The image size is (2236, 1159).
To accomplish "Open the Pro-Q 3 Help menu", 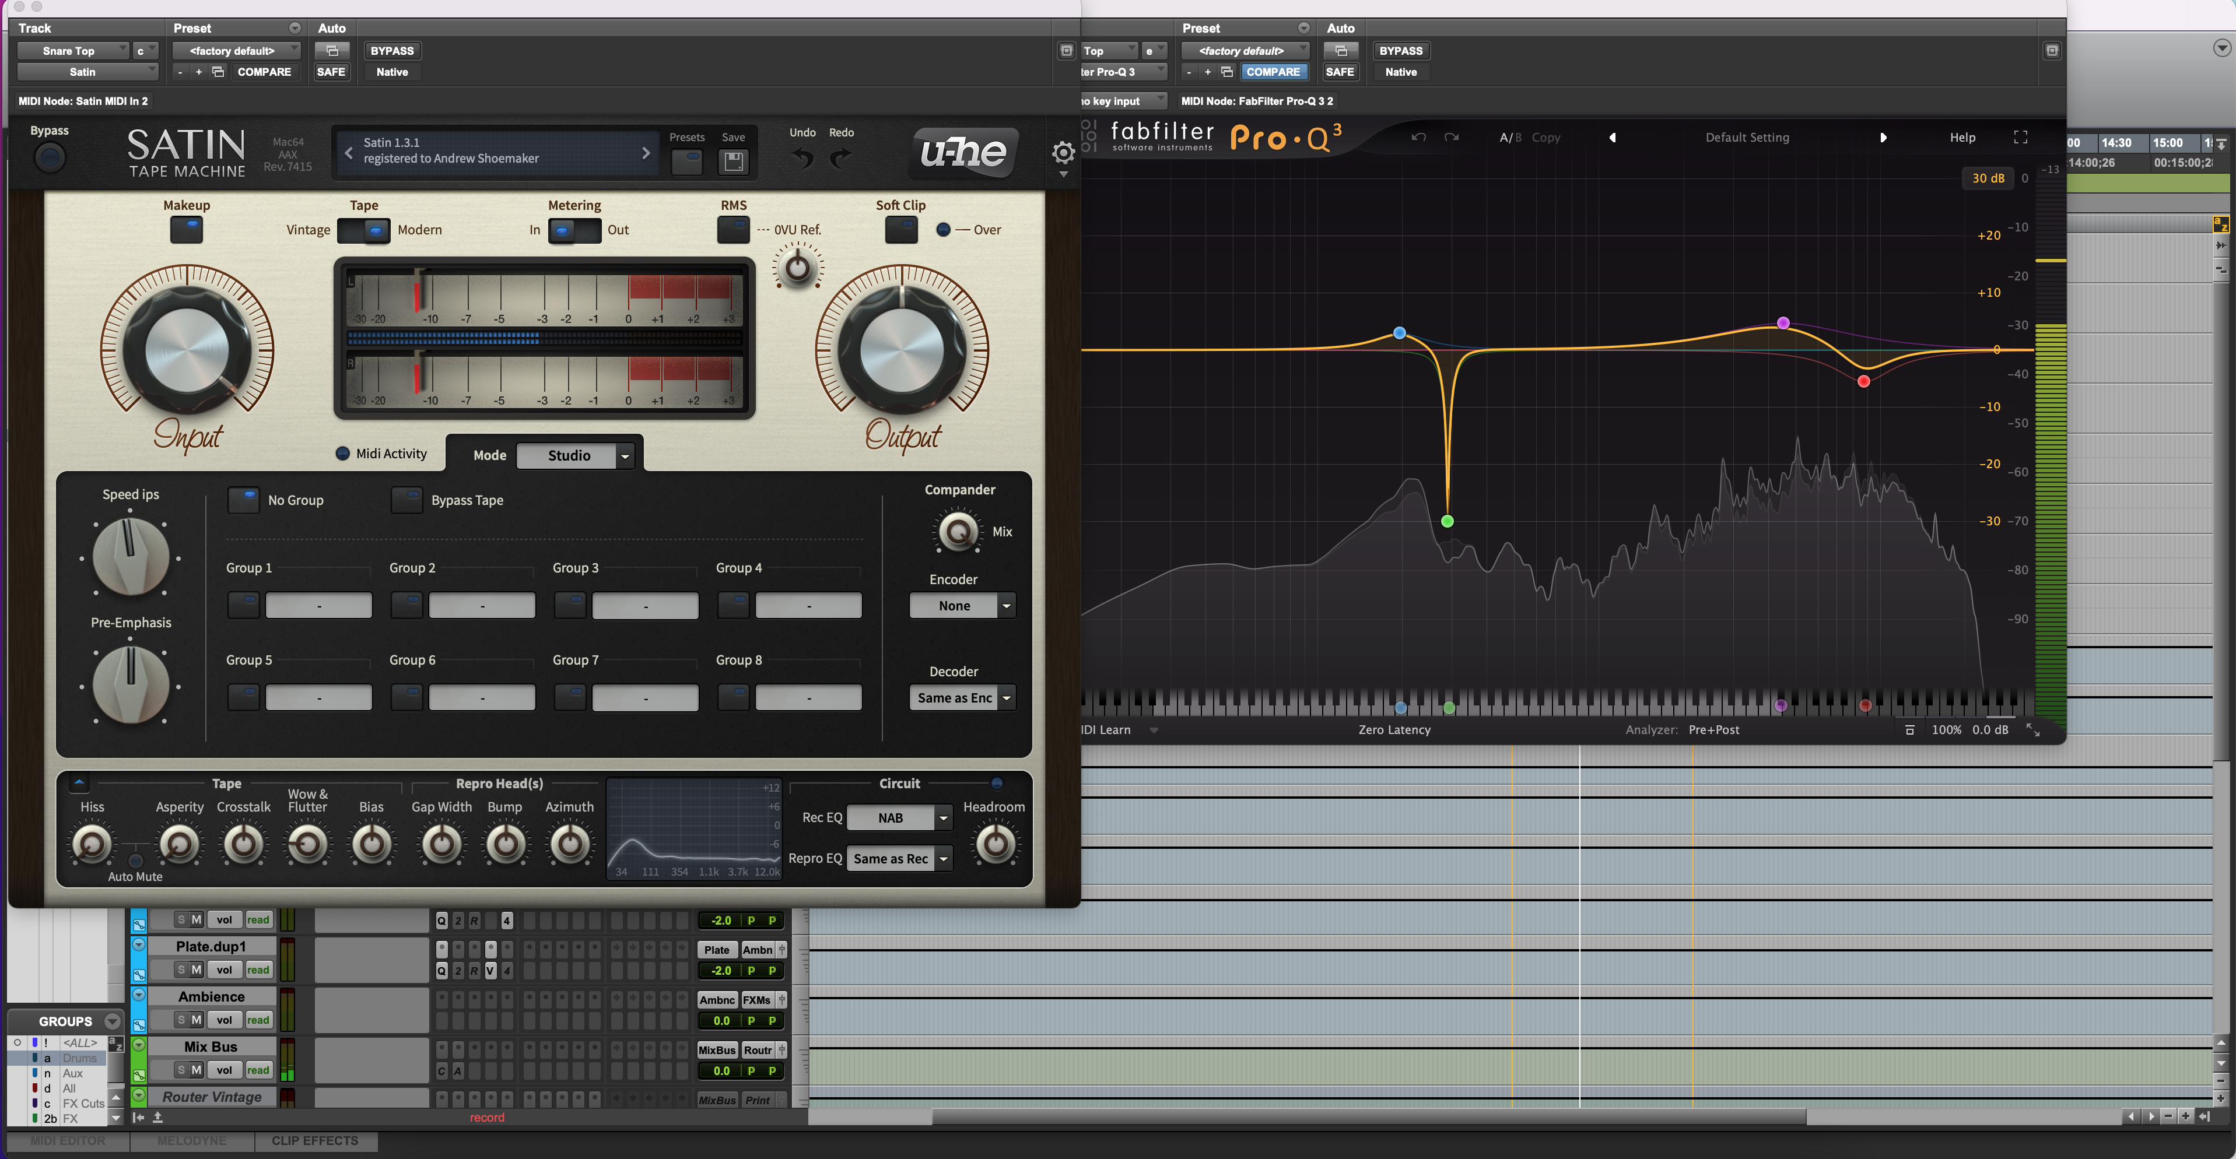I will click(x=1962, y=137).
